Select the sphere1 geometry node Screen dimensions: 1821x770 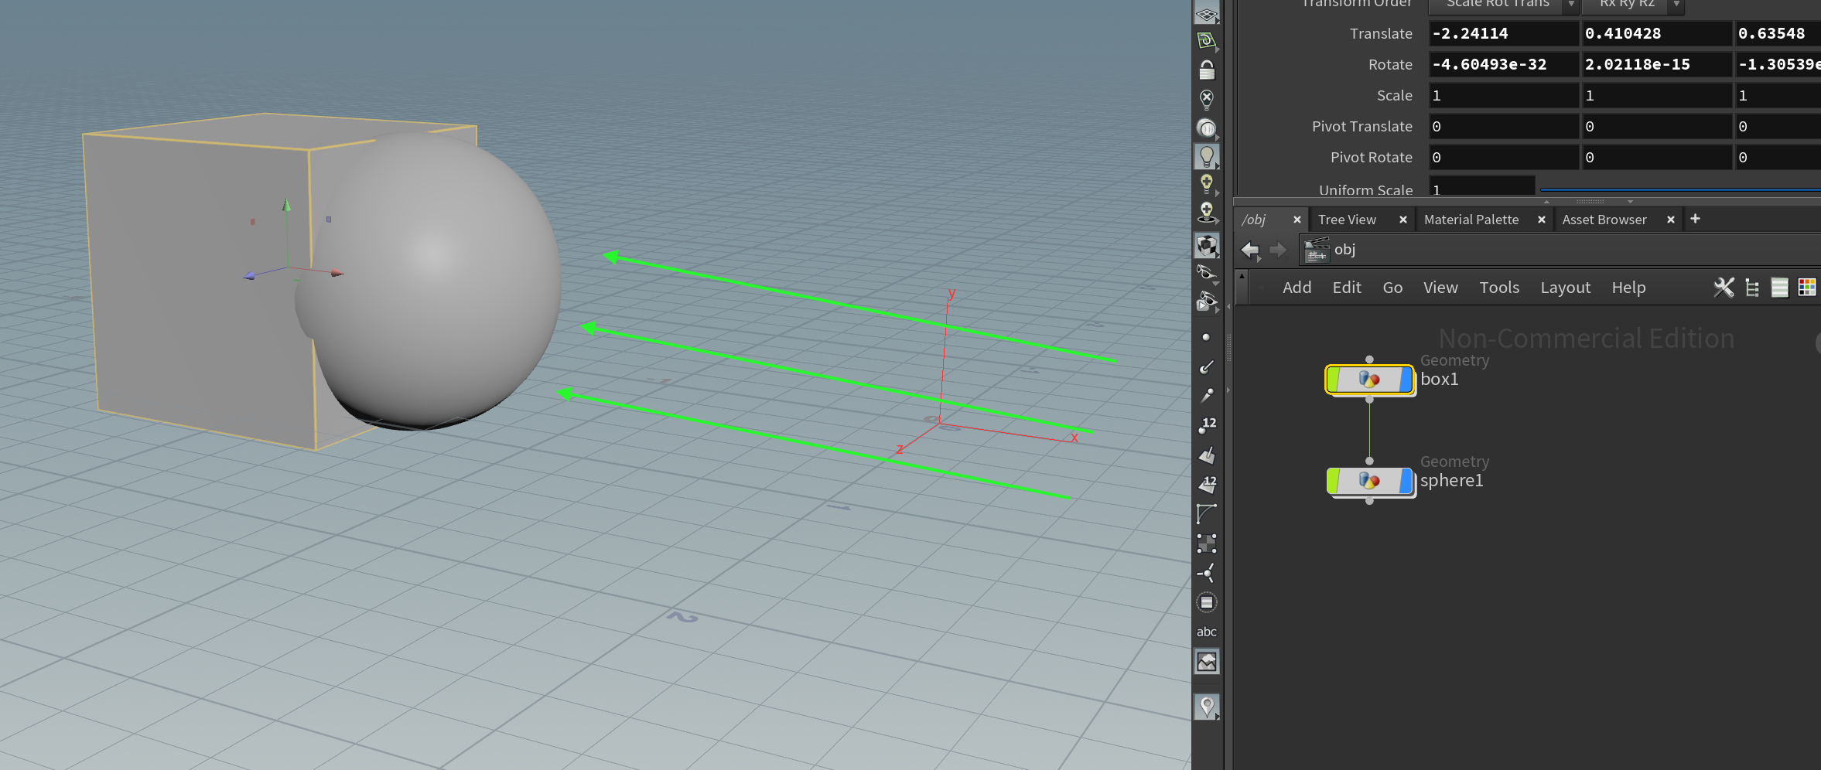[1369, 481]
